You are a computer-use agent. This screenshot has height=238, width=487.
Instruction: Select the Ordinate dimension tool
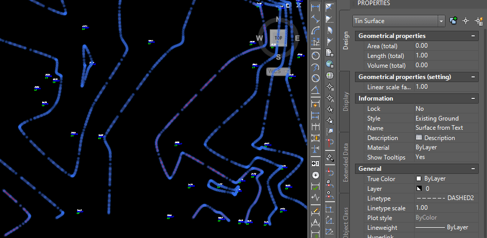pyautogui.click(x=315, y=41)
